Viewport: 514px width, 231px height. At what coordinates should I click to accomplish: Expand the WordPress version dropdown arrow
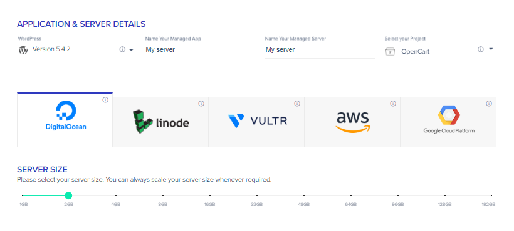[131, 50]
